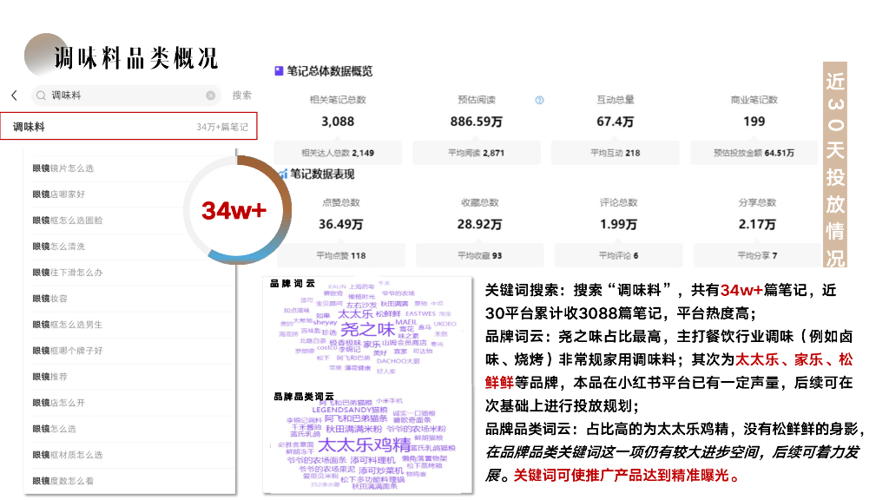Click the 互动总量 value 67.4万

(616, 122)
